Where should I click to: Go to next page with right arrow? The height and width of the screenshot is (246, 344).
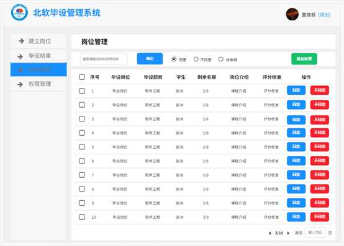click(288, 233)
